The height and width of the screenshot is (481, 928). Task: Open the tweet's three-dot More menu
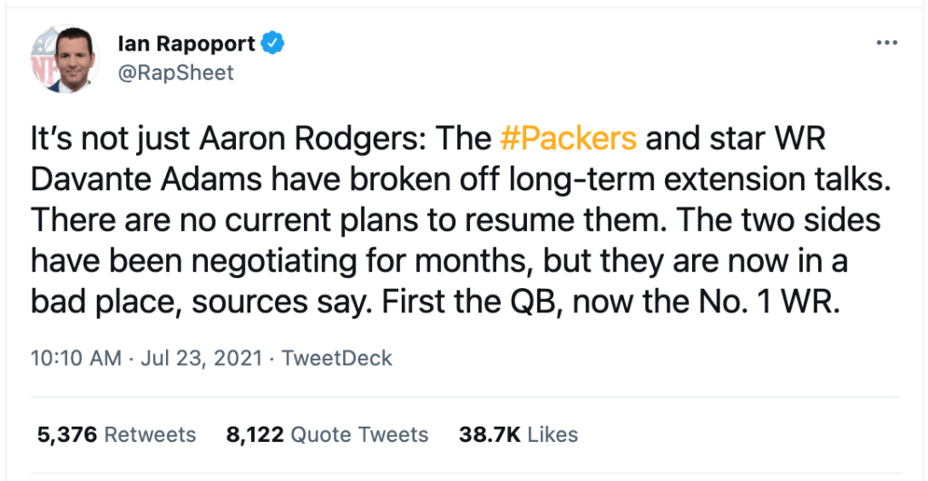(886, 43)
